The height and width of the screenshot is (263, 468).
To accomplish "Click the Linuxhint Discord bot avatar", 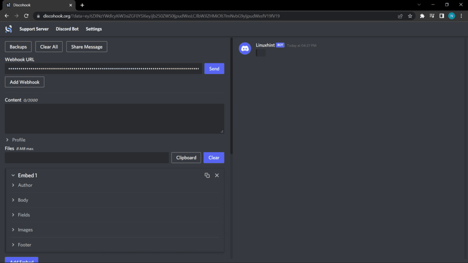I will click(245, 48).
